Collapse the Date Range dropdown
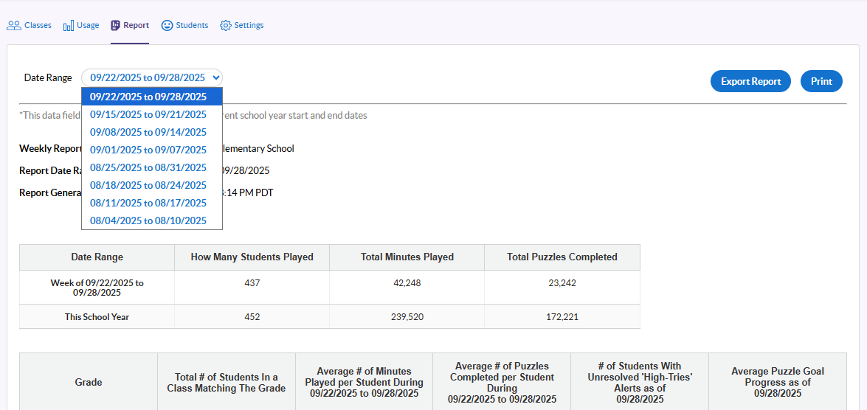This screenshot has width=867, height=410. click(152, 78)
